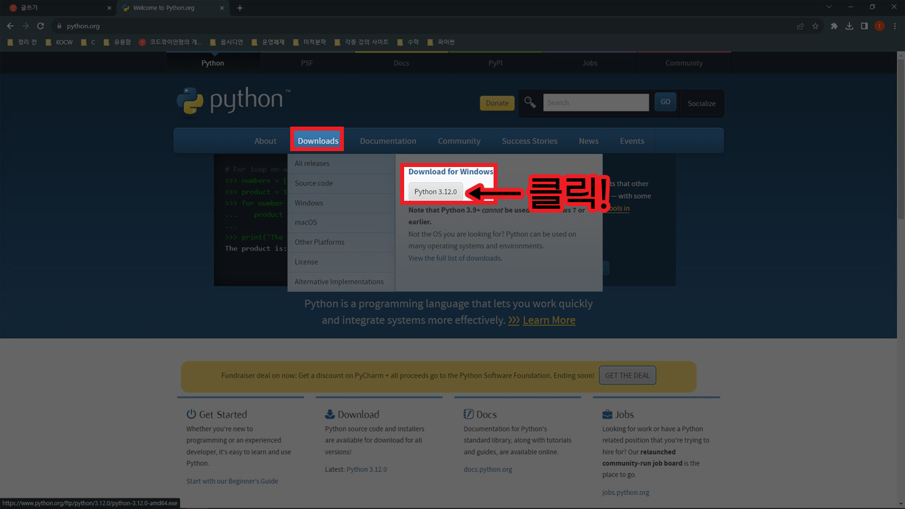
Task: Click the GO search button
Action: click(665, 102)
